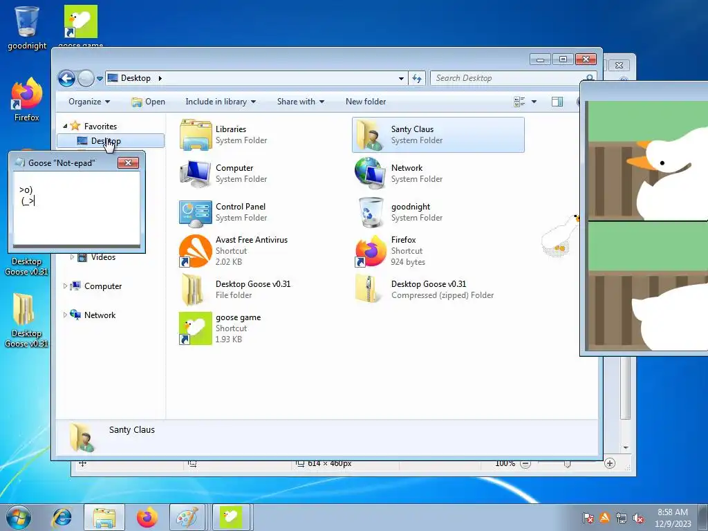Go back with Explorer back arrow

click(66, 79)
